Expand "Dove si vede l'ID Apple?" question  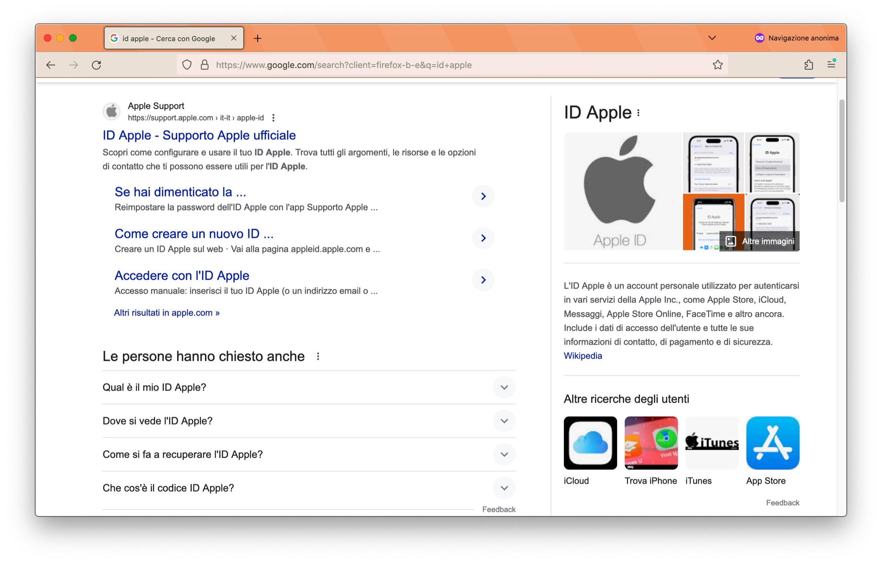(504, 421)
